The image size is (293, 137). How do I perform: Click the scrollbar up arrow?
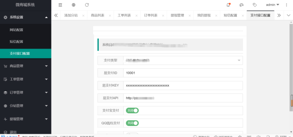(291, 22)
